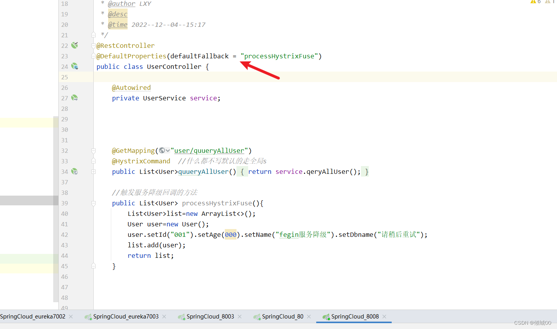Click the "processHystrixFuse" fallback string on line 23

pyautogui.click(x=279, y=56)
